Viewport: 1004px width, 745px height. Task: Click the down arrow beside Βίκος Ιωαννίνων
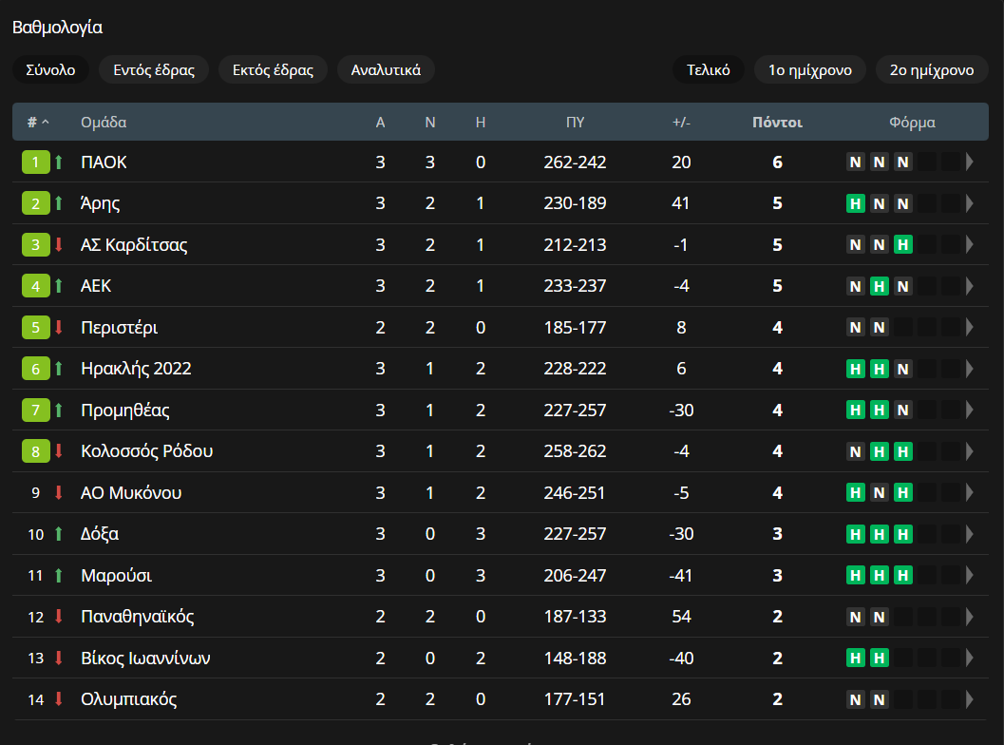point(59,658)
